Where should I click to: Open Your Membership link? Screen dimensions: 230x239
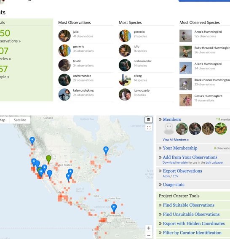click(x=180, y=148)
